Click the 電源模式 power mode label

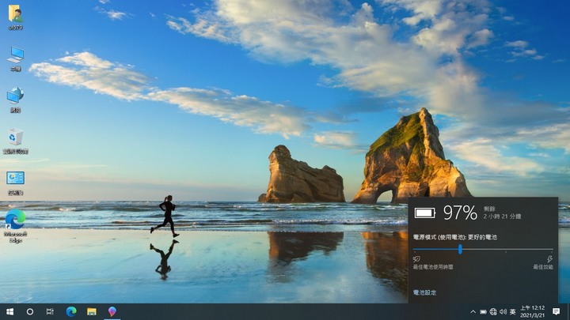click(x=454, y=237)
